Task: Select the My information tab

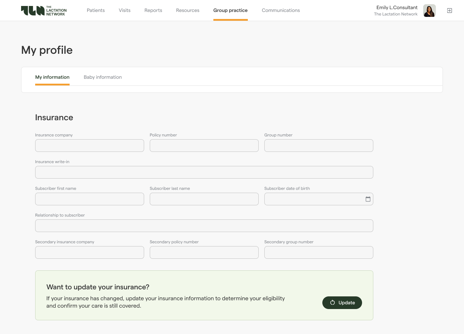Action: (x=52, y=77)
